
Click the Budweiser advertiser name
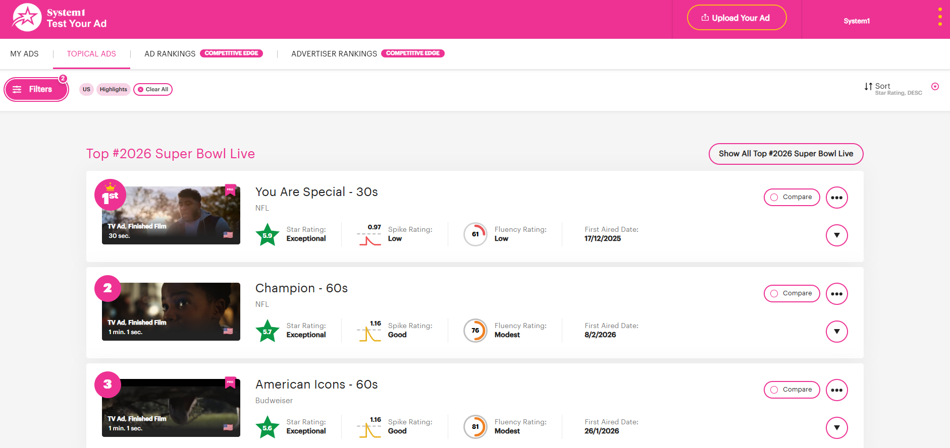(x=274, y=401)
